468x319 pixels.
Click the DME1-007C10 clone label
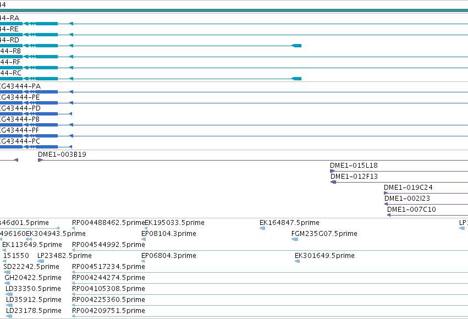tap(411, 210)
